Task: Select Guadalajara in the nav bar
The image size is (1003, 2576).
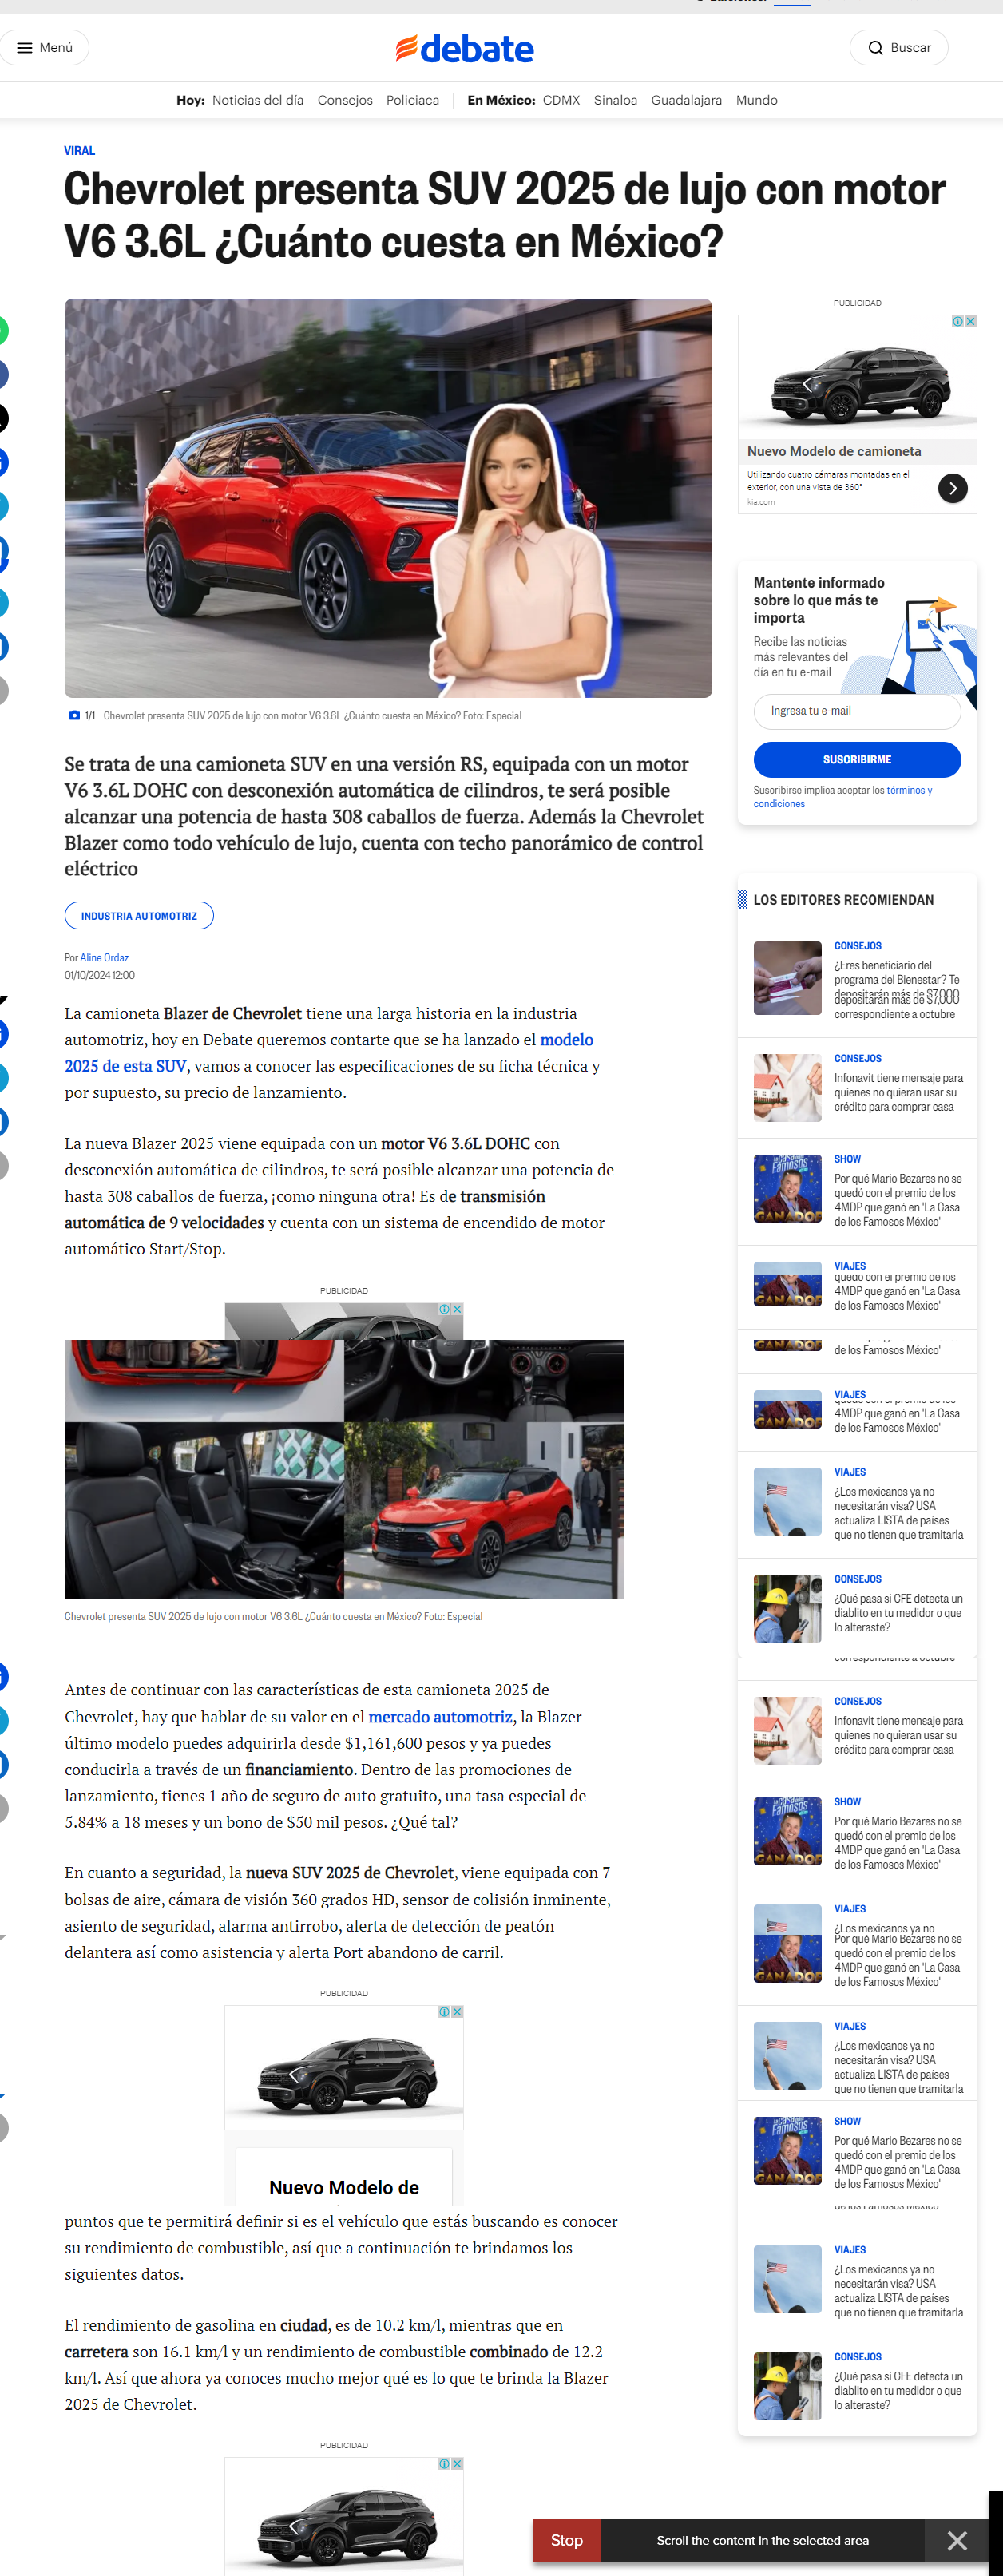Action: pos(686,100)
